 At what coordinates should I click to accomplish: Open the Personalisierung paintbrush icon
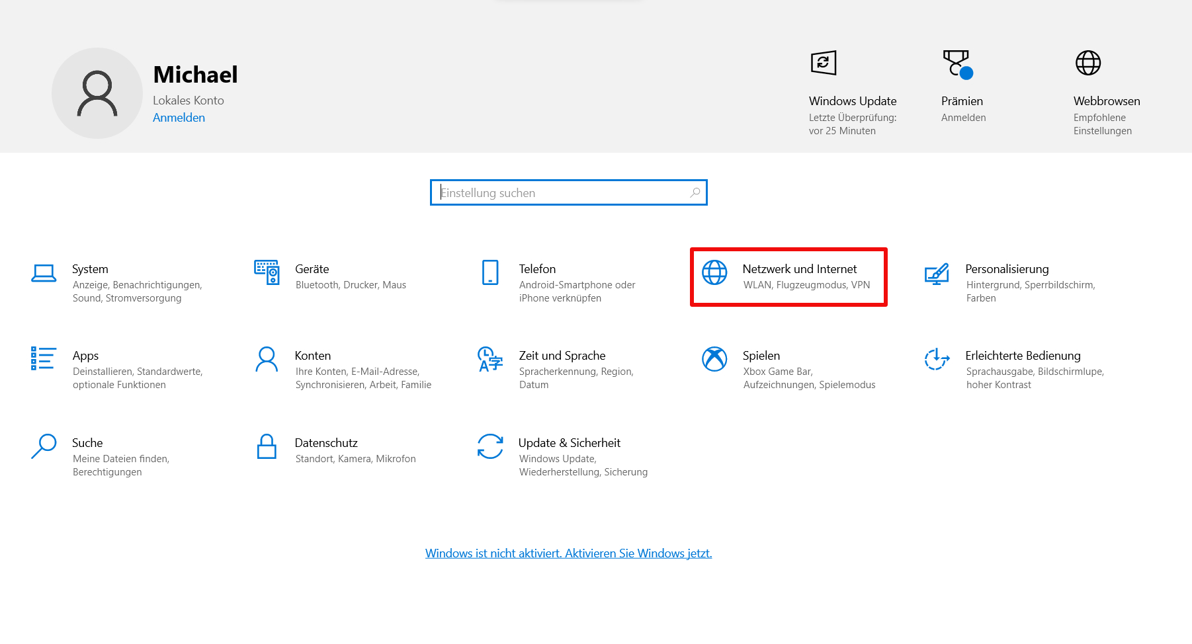[937, 273]
